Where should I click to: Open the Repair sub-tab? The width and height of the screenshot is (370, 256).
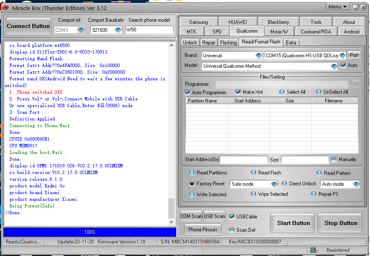coord(208,42)
